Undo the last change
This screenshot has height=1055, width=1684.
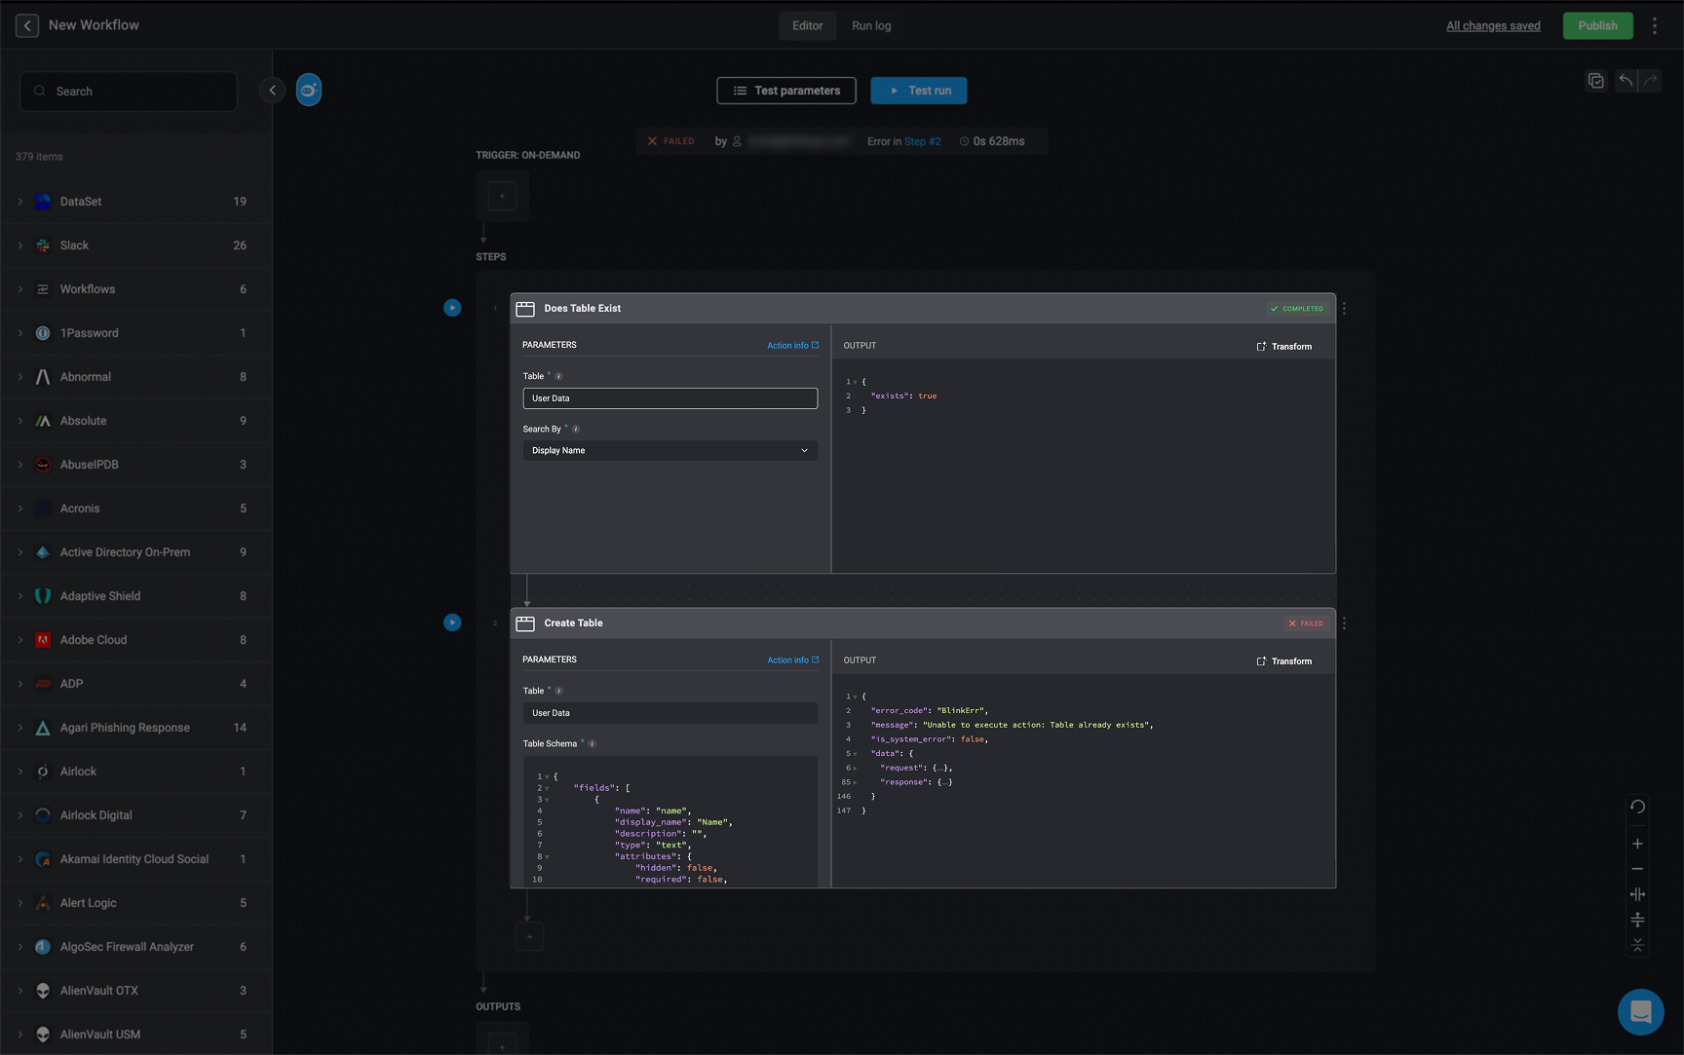click(x=1626, y=81)
